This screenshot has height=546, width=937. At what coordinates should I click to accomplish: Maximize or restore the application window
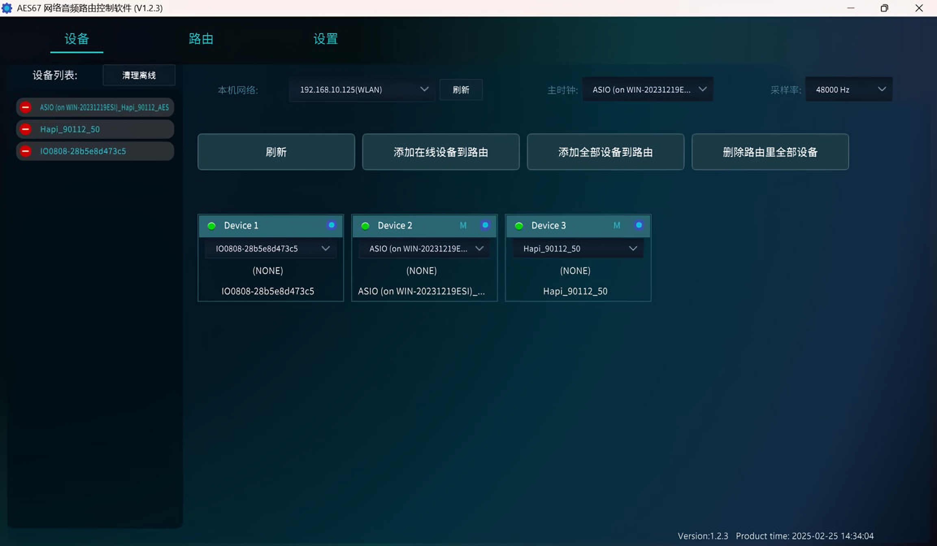pyautogui.click(x=884, y=8)
